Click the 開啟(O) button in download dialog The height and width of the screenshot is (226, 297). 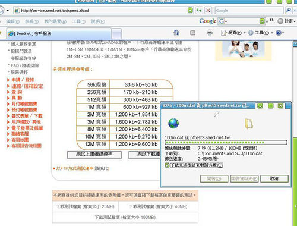214,178
